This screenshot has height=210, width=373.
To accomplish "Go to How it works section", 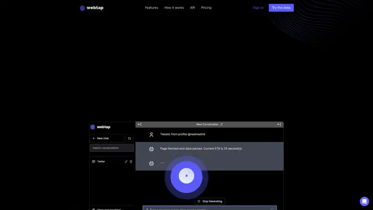I will (174, 8).
